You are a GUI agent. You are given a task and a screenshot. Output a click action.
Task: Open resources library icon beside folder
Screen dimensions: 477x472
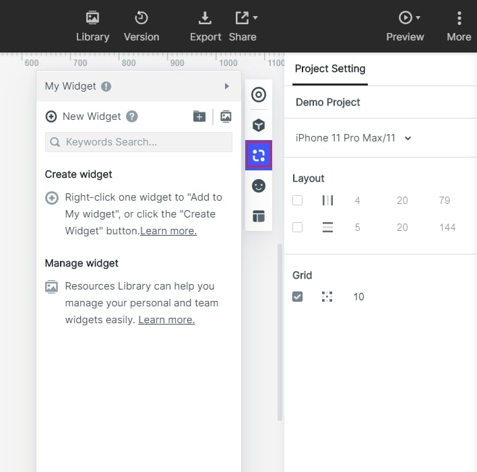[x=226, y=116]
